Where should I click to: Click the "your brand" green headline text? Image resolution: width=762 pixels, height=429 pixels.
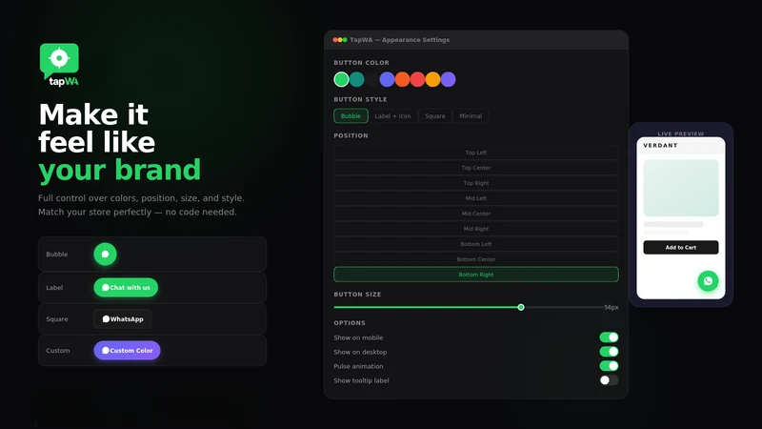pyautogui.click(x=120, y=171)
